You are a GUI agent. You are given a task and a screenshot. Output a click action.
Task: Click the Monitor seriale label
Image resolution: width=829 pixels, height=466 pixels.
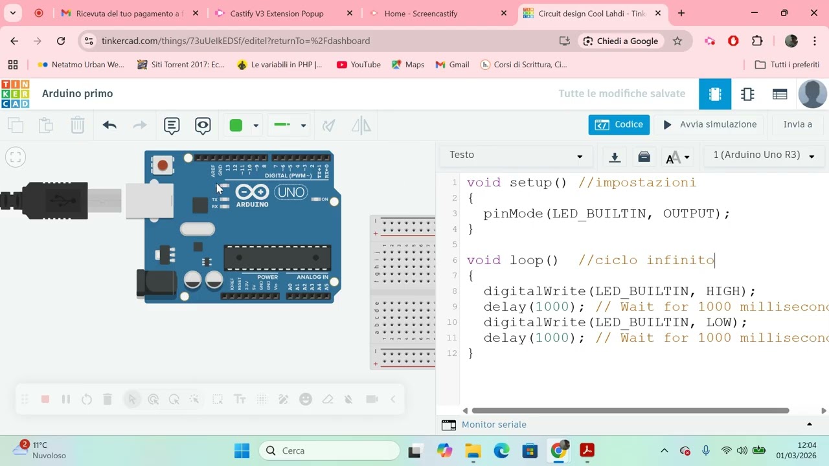(494, 425)
